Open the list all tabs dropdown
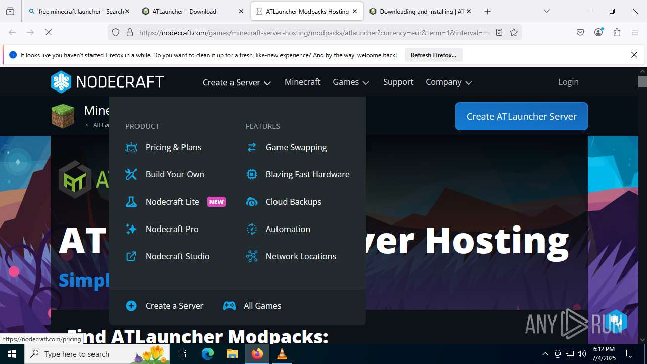This screenshot has height=364, width=647. pos(546,11)
